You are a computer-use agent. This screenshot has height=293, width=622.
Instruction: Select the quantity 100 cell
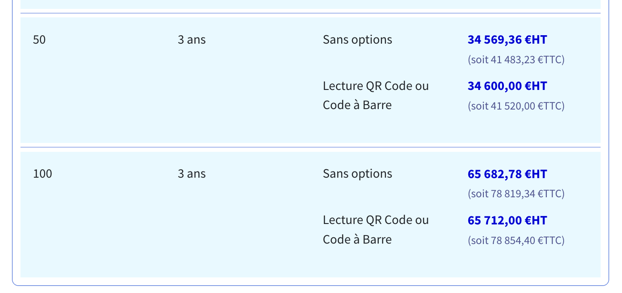(x=42, y=174)
